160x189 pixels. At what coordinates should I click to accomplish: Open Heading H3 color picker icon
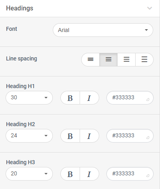click(x=148, y=175)
